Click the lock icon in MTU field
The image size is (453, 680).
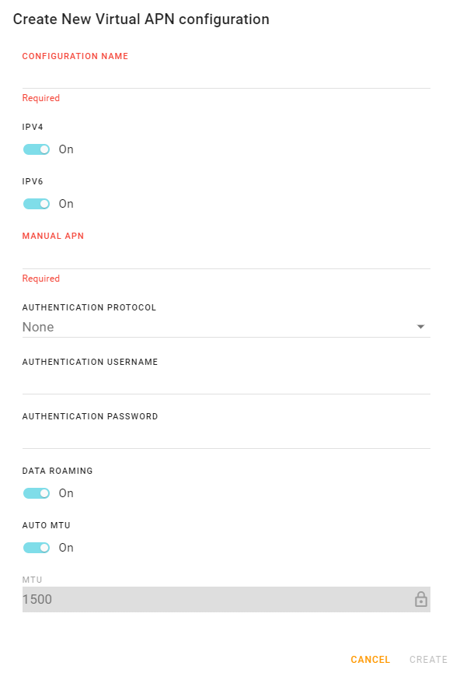tap(420, 599)
